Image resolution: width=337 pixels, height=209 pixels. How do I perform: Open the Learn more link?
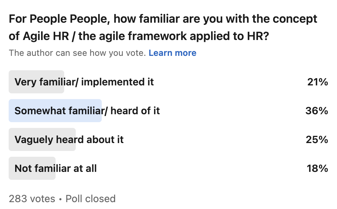coord(172,53)
